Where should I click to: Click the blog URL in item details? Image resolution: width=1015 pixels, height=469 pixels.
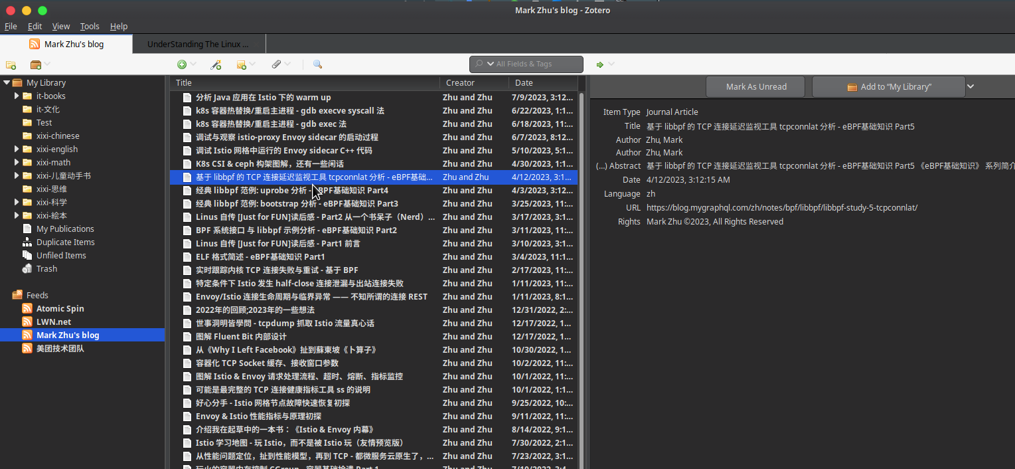[781, 207]
